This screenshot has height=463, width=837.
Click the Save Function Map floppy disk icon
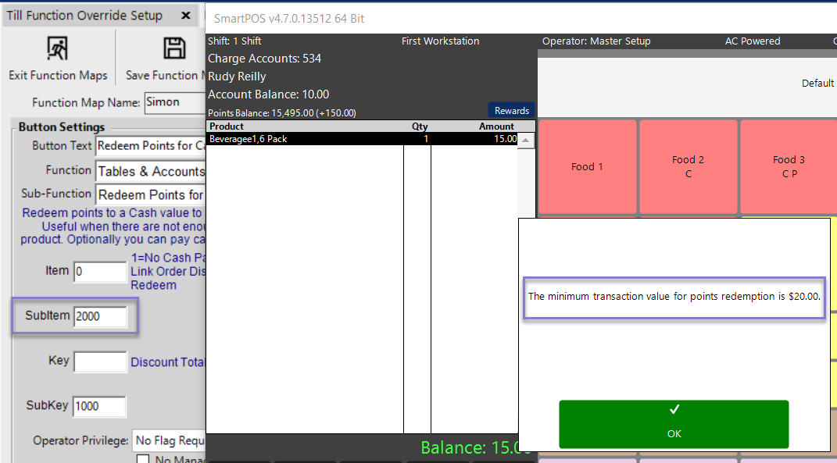(x=173, y=48)
